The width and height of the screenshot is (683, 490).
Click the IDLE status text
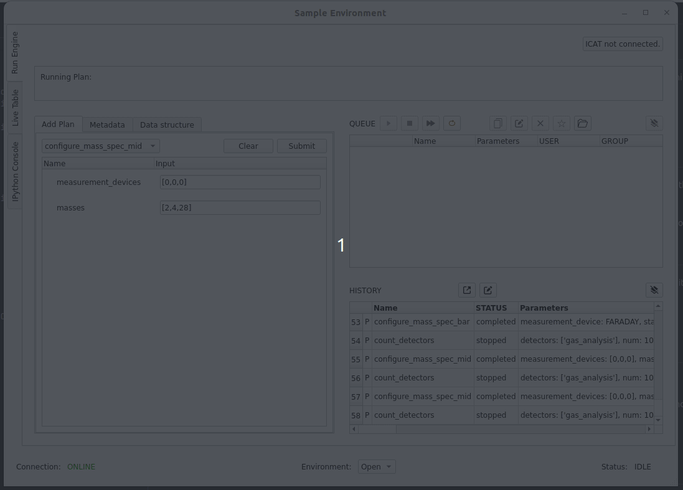pos(643,466)
